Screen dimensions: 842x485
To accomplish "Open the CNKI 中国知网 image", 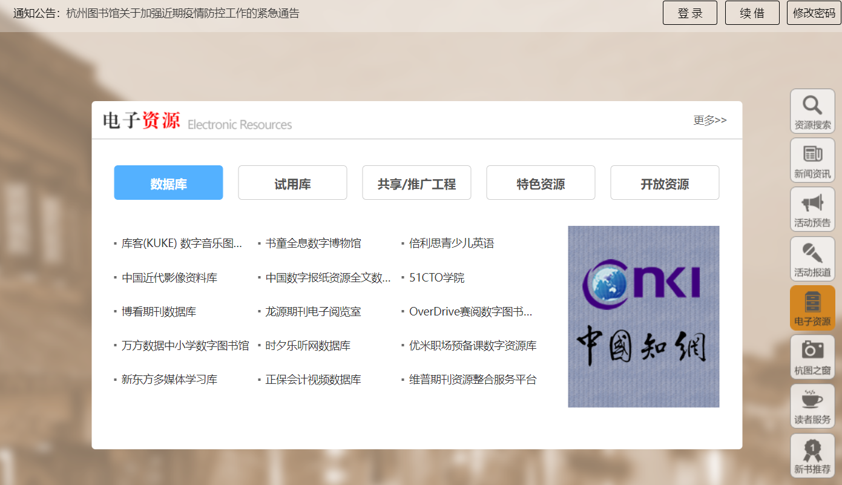I will (643, 317).
